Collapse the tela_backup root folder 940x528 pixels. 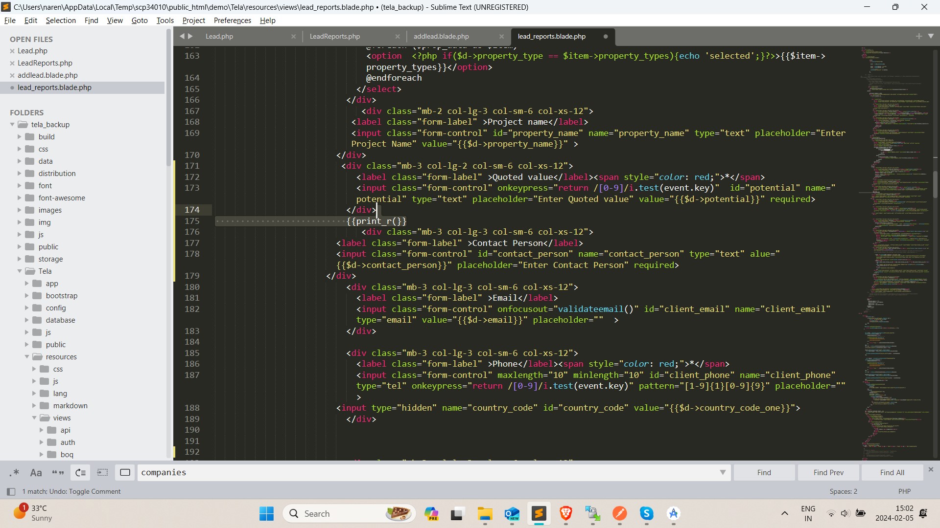[12, 125]
